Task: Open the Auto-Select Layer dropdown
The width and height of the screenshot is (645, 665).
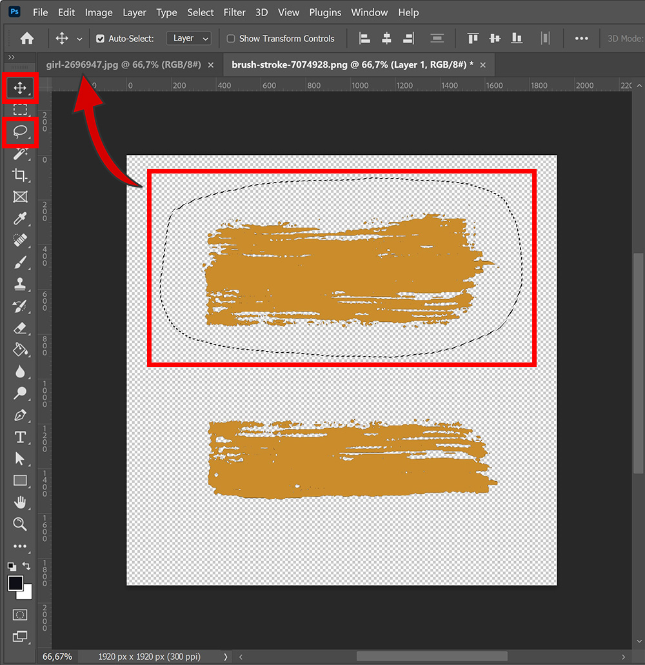Action: pyautogui.click(x=188, y=39)
